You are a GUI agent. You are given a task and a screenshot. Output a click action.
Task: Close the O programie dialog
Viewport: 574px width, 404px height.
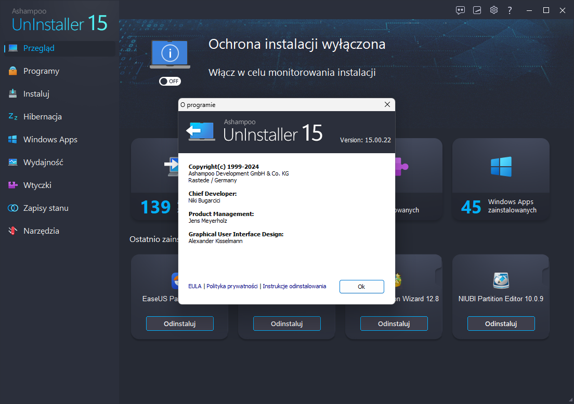[x=387, y=104]
